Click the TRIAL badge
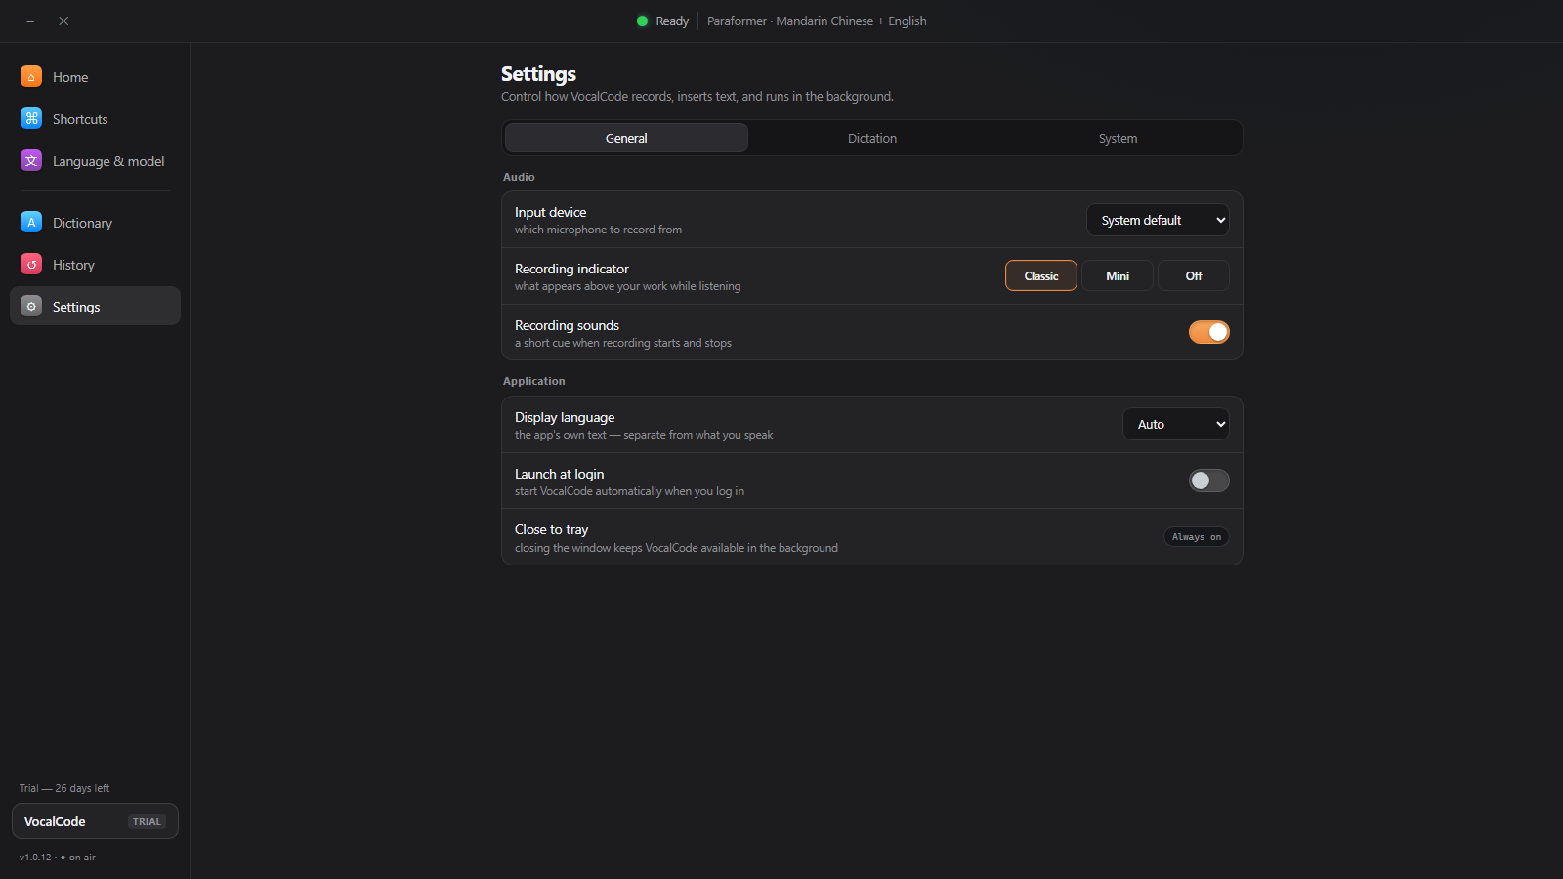This screenshot has width=1563, height=879. pos(147,821)
